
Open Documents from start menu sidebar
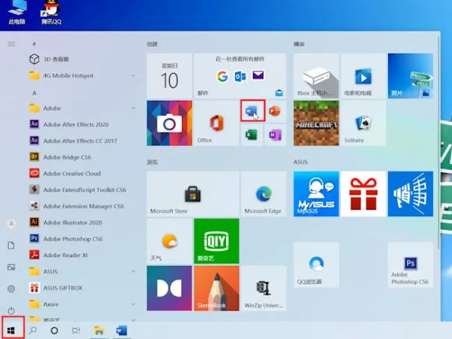coord(11,245)
